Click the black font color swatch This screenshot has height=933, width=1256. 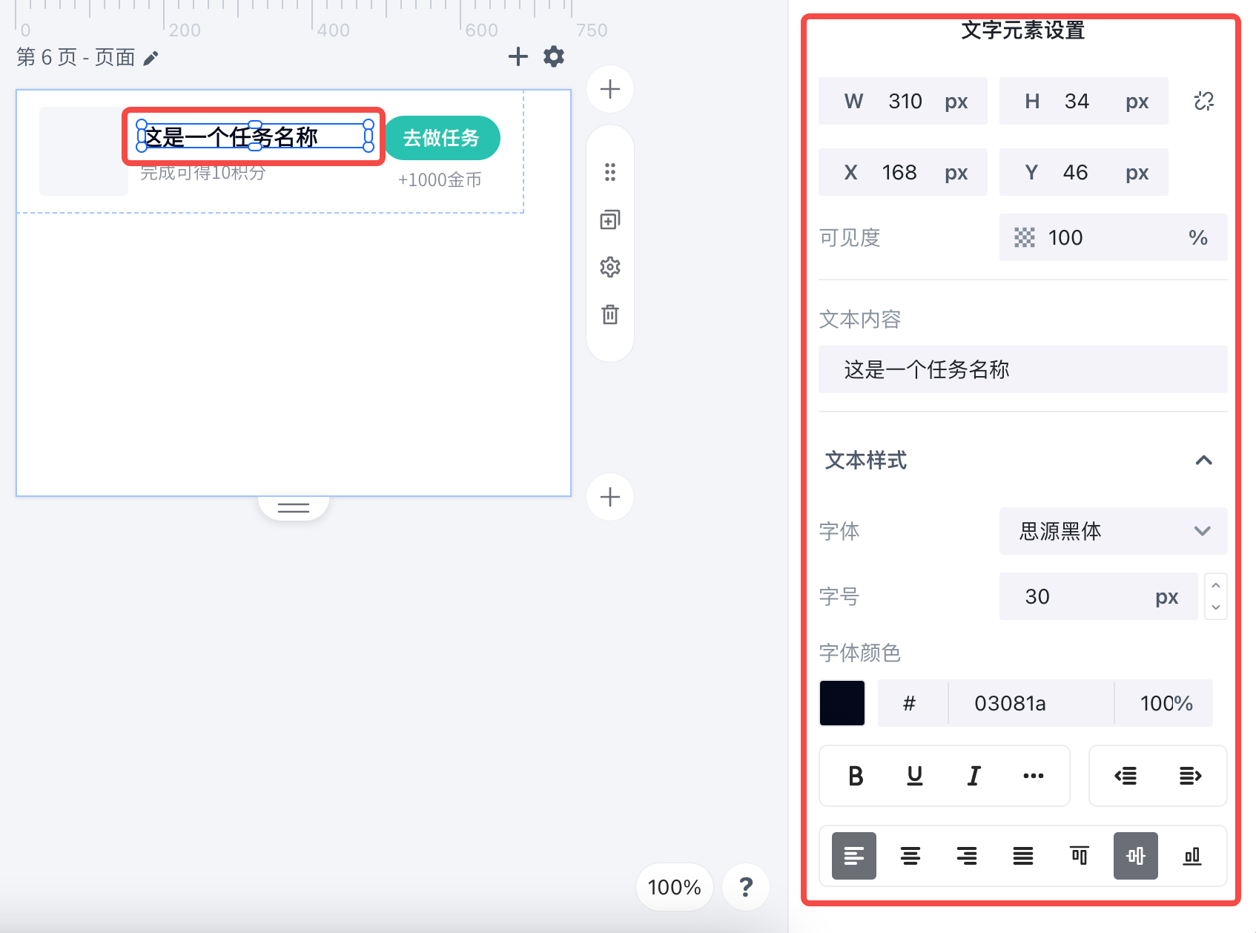click(842, 703)
